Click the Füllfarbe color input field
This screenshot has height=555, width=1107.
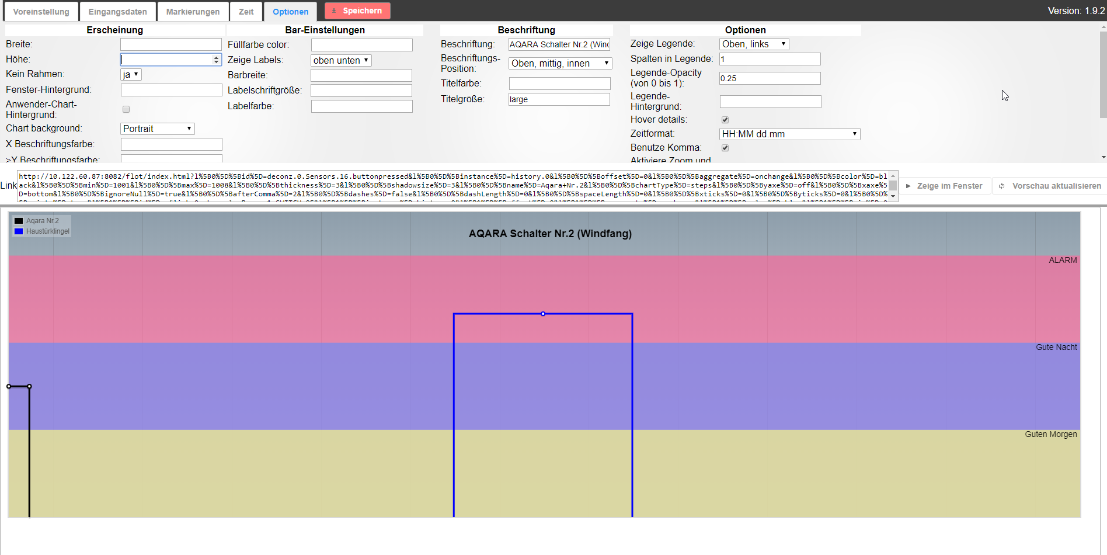pyautogui.click(x=362, y=45)
